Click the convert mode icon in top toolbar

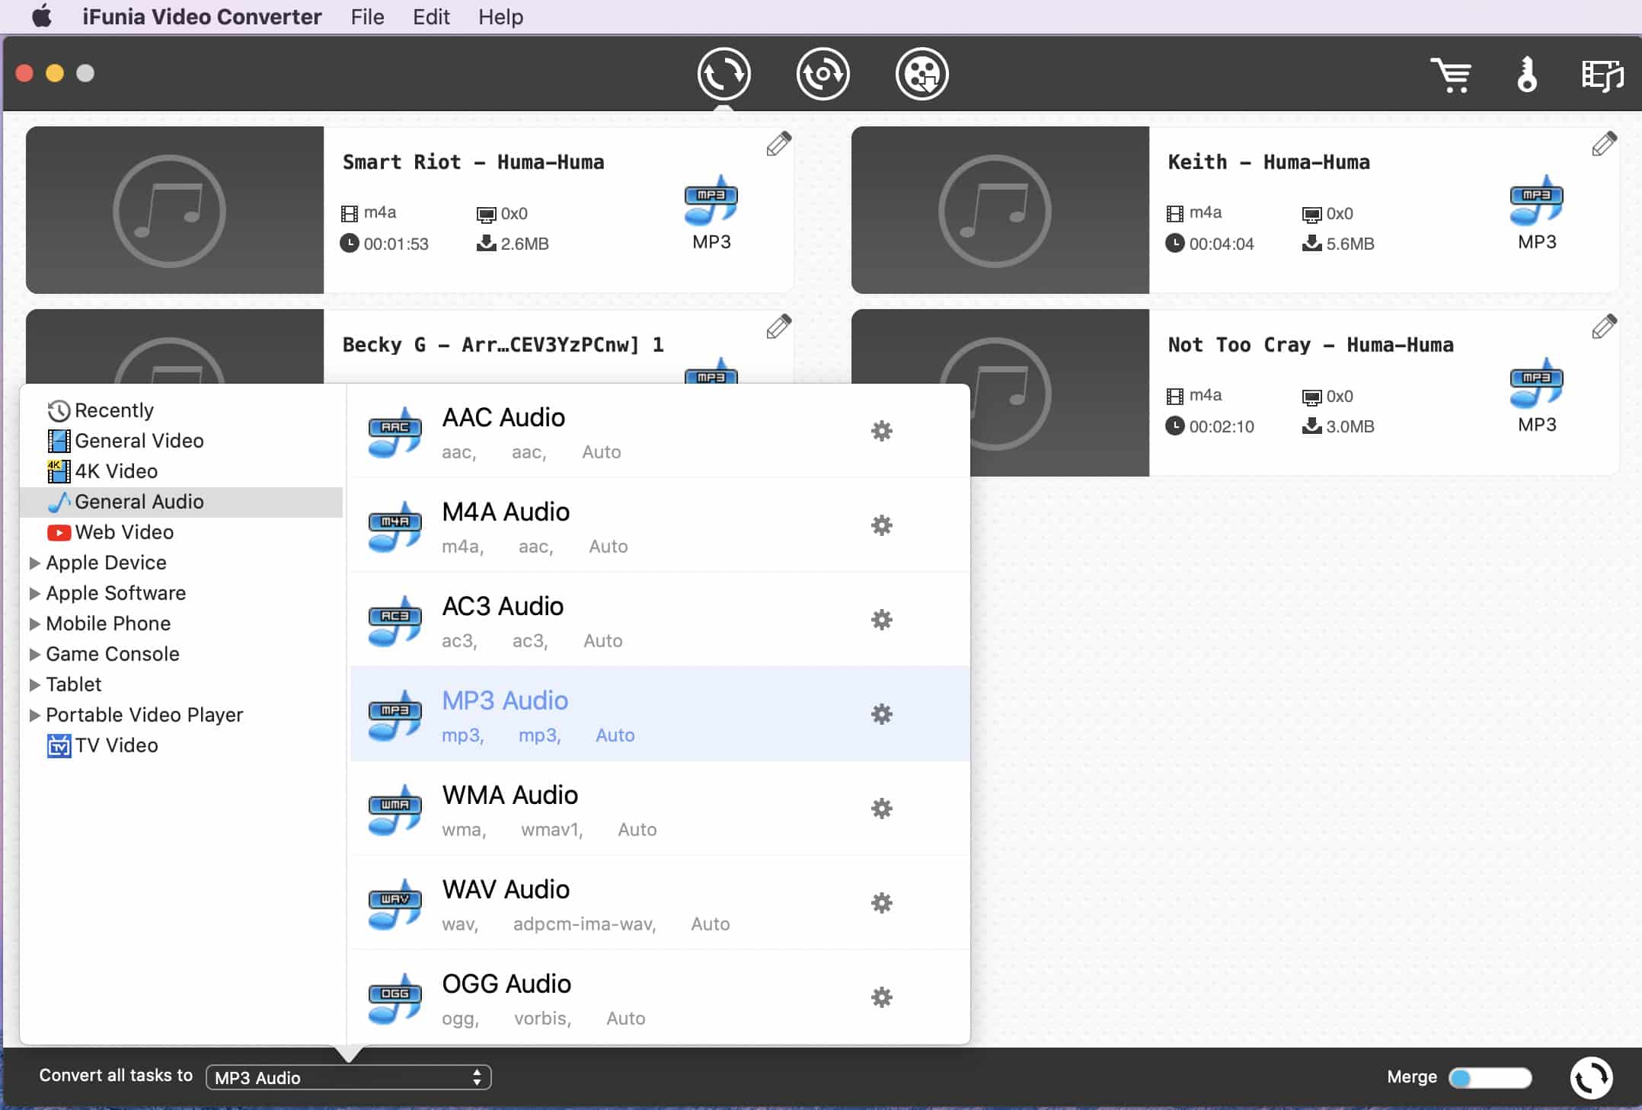tap(723, 74)
